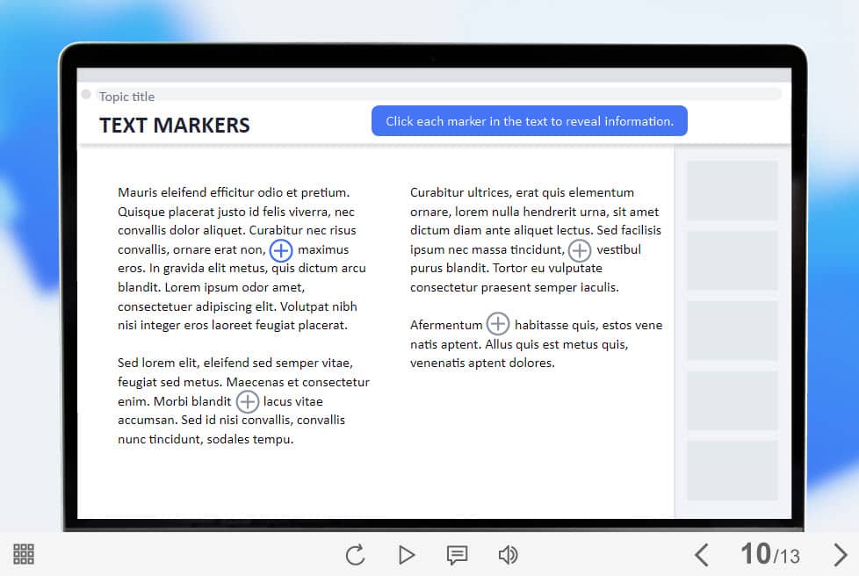Click the 10/13 slide counter
859x576 pixels.
coord(769,554)
